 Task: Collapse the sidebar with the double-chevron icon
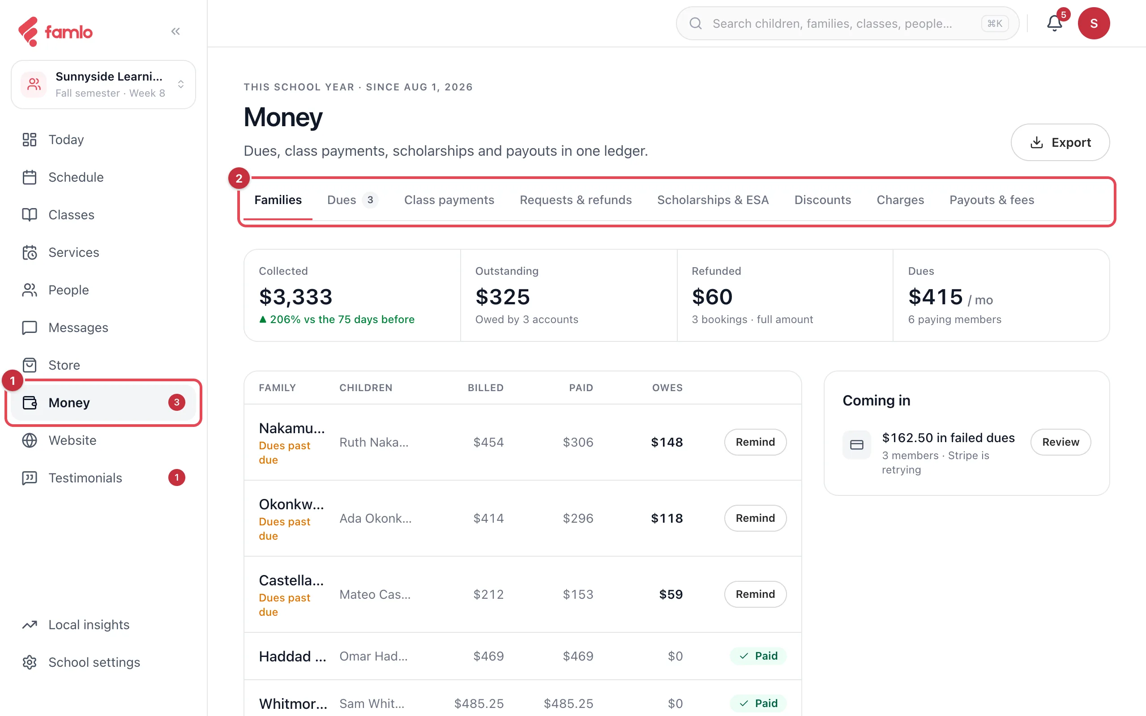click(175, 31)
